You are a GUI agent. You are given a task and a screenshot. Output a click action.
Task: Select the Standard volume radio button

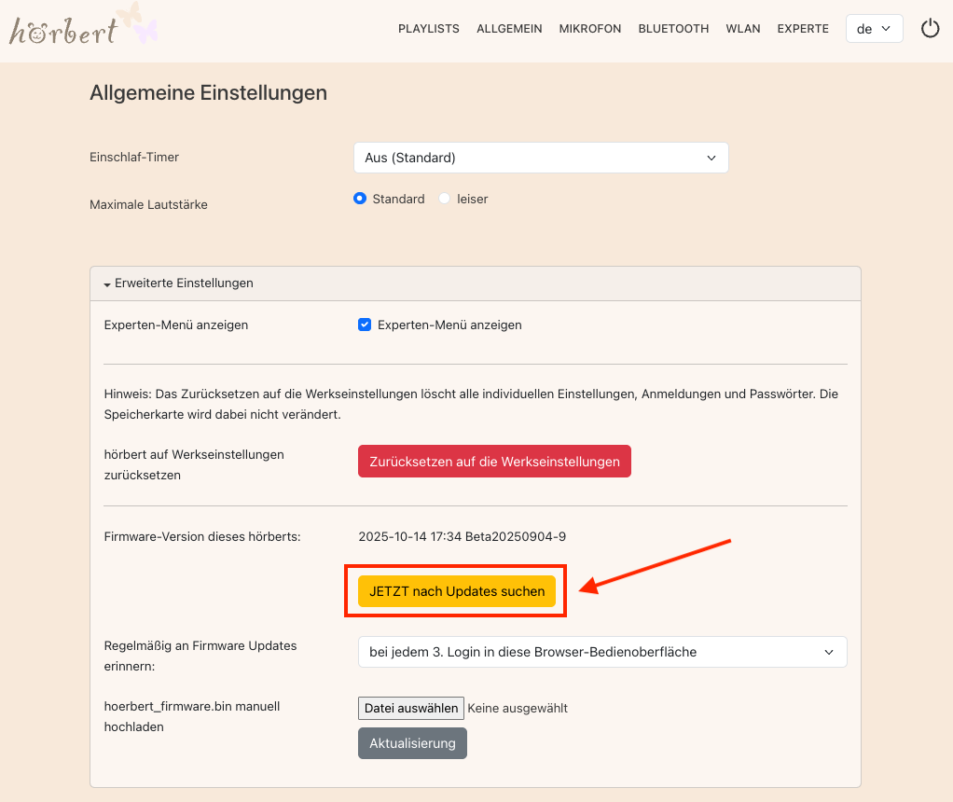[360, 199]
